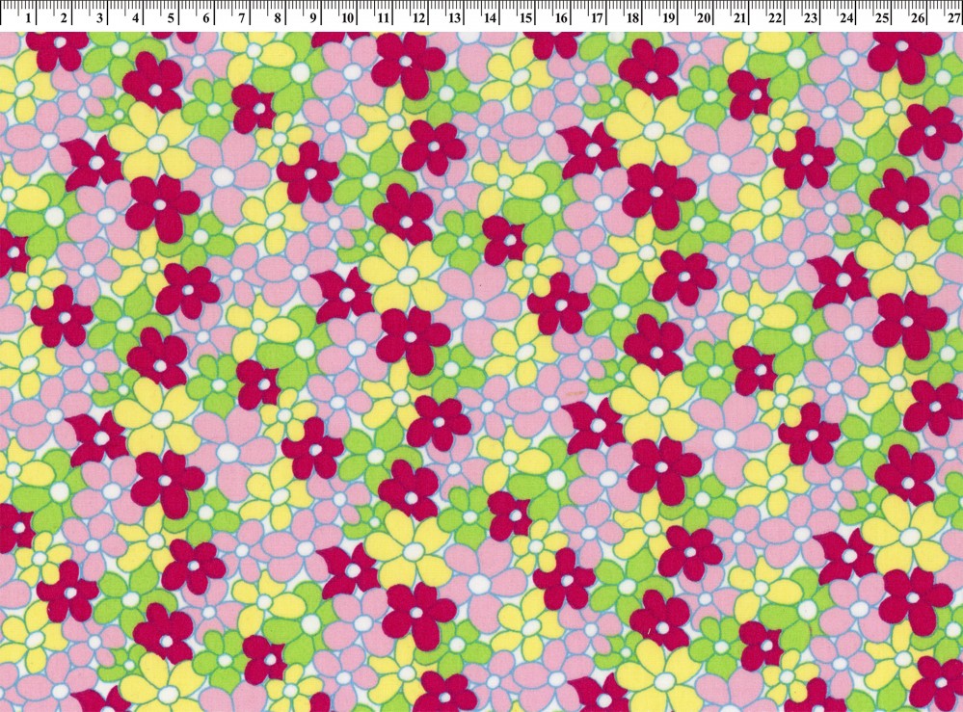Click the number 15 on the ruler
This screenshot has height=712, width=963.
pyautogui.click(x=525, y=18)
